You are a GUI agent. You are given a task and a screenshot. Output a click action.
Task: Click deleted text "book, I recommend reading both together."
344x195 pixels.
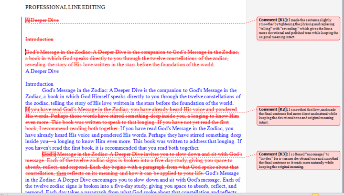tap(72, 129)
